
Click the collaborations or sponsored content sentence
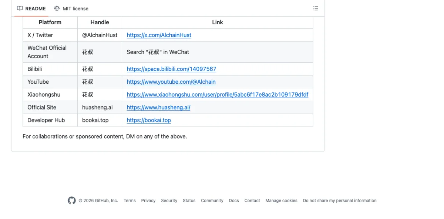(105, 136)
